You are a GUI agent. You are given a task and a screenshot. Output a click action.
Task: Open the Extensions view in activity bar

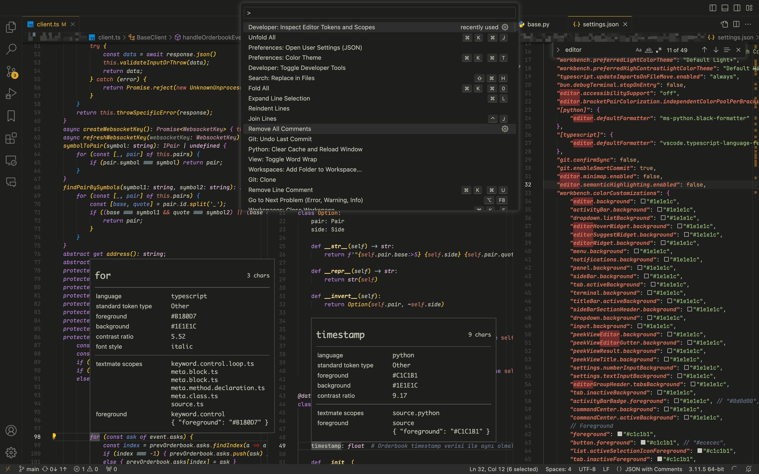[x=11, y=138]
